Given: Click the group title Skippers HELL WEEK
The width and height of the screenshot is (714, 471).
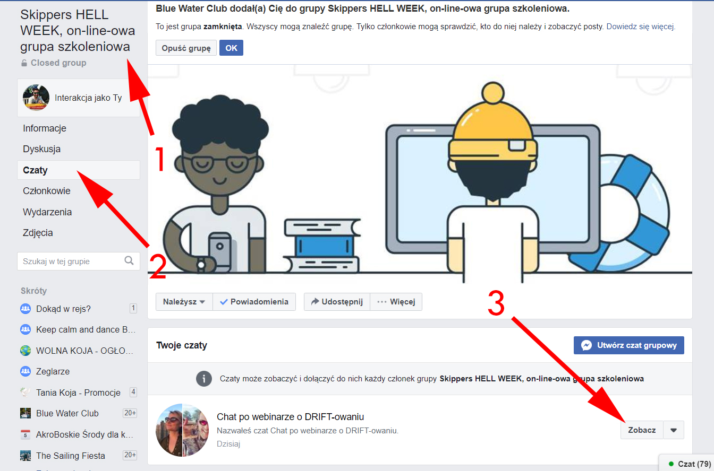Looking at the screenshot, I should click(78, 31).
